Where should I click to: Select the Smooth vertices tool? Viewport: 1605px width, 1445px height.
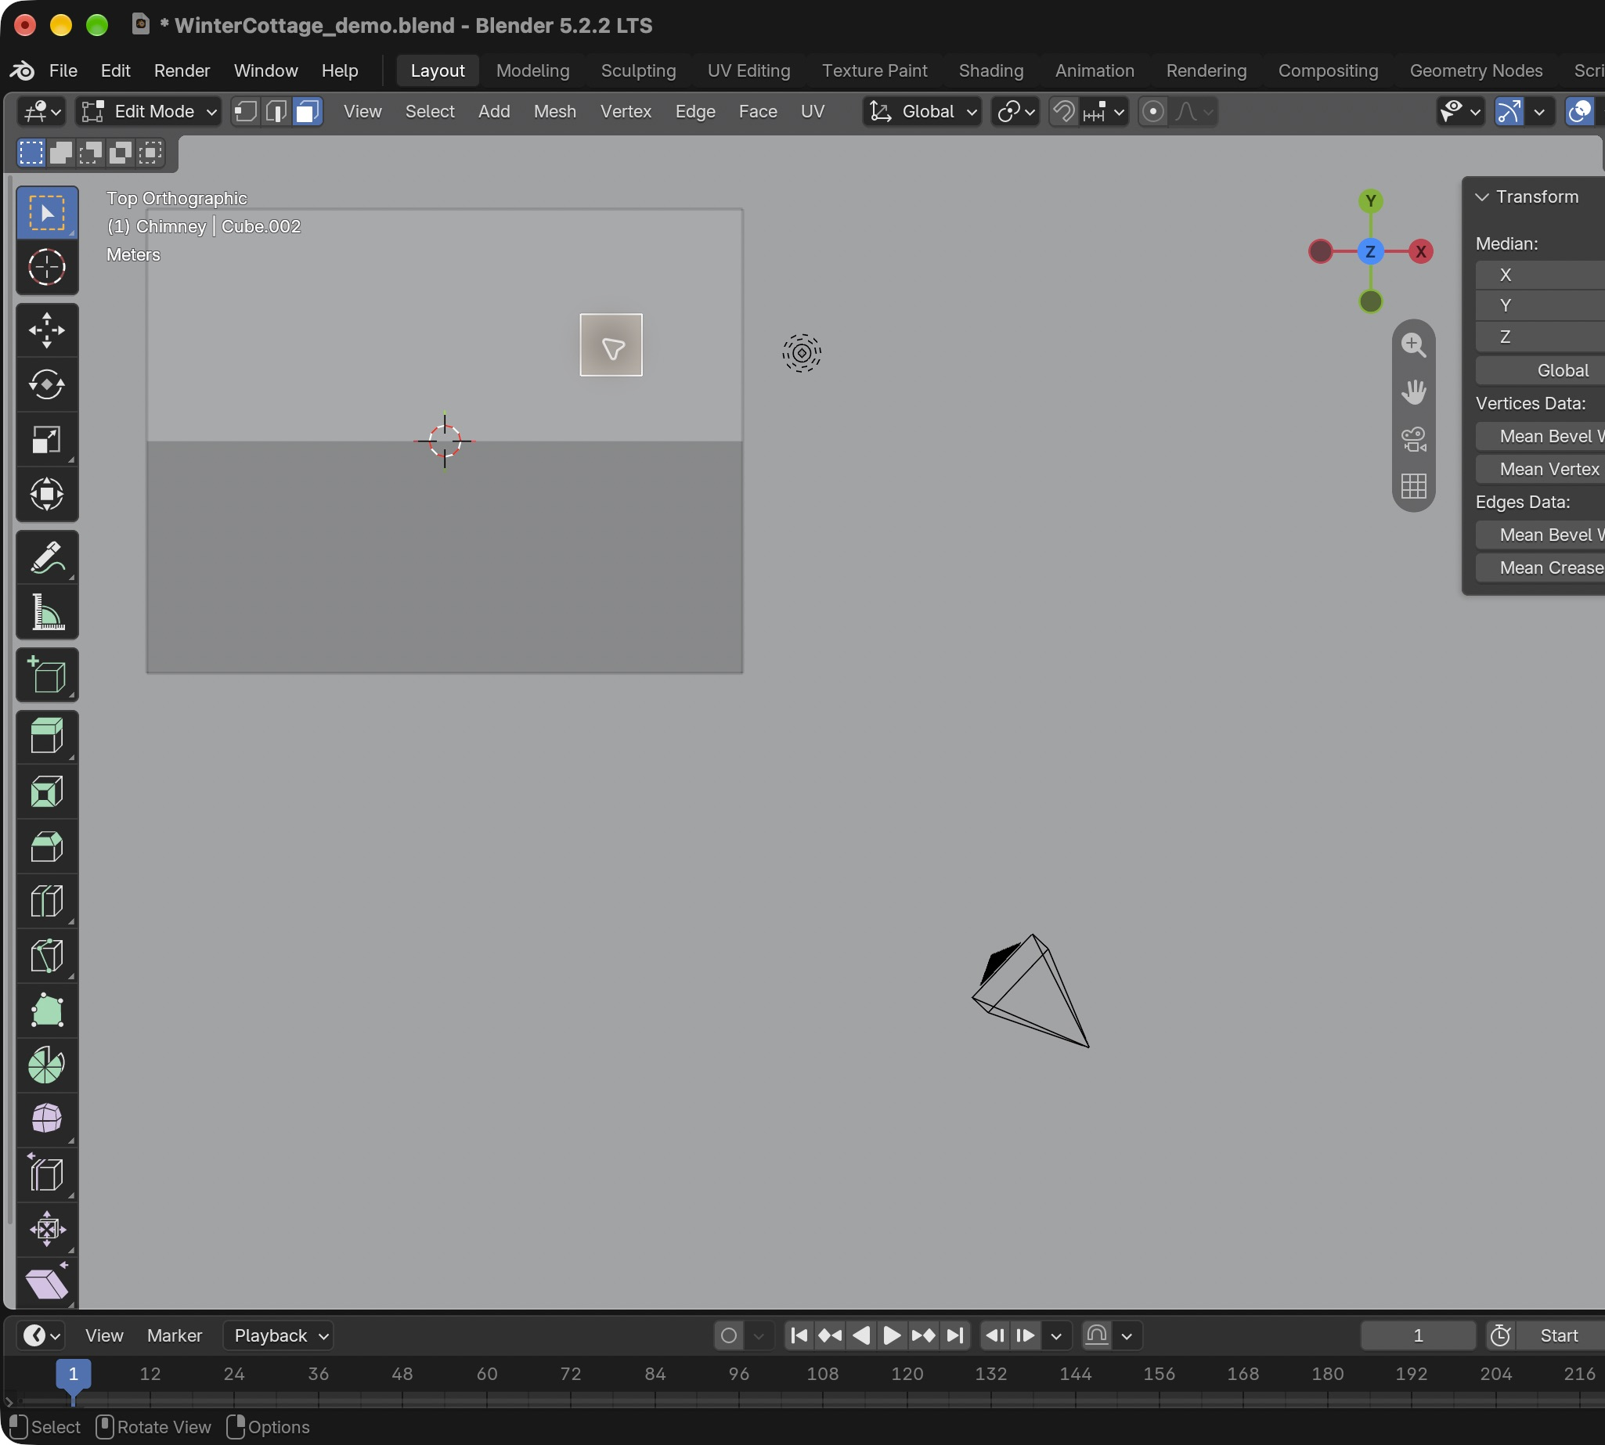tap(47, 1119)
